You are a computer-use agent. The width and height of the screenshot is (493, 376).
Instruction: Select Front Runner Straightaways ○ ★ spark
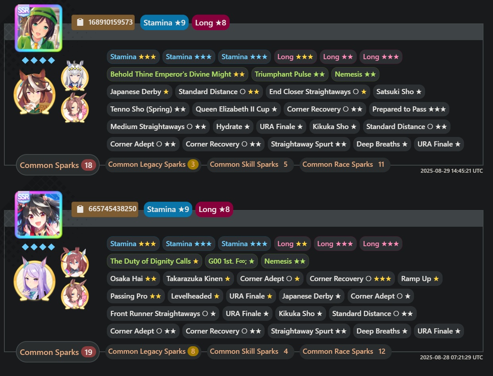(x=163, y=314)
